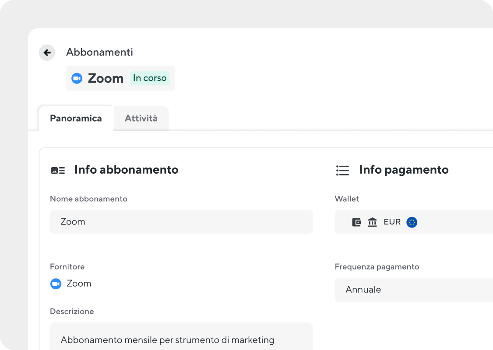Click the Zoom logo in the header
Image resolution: width=493 pixels, height=350 pixels.
click(77, 78)
